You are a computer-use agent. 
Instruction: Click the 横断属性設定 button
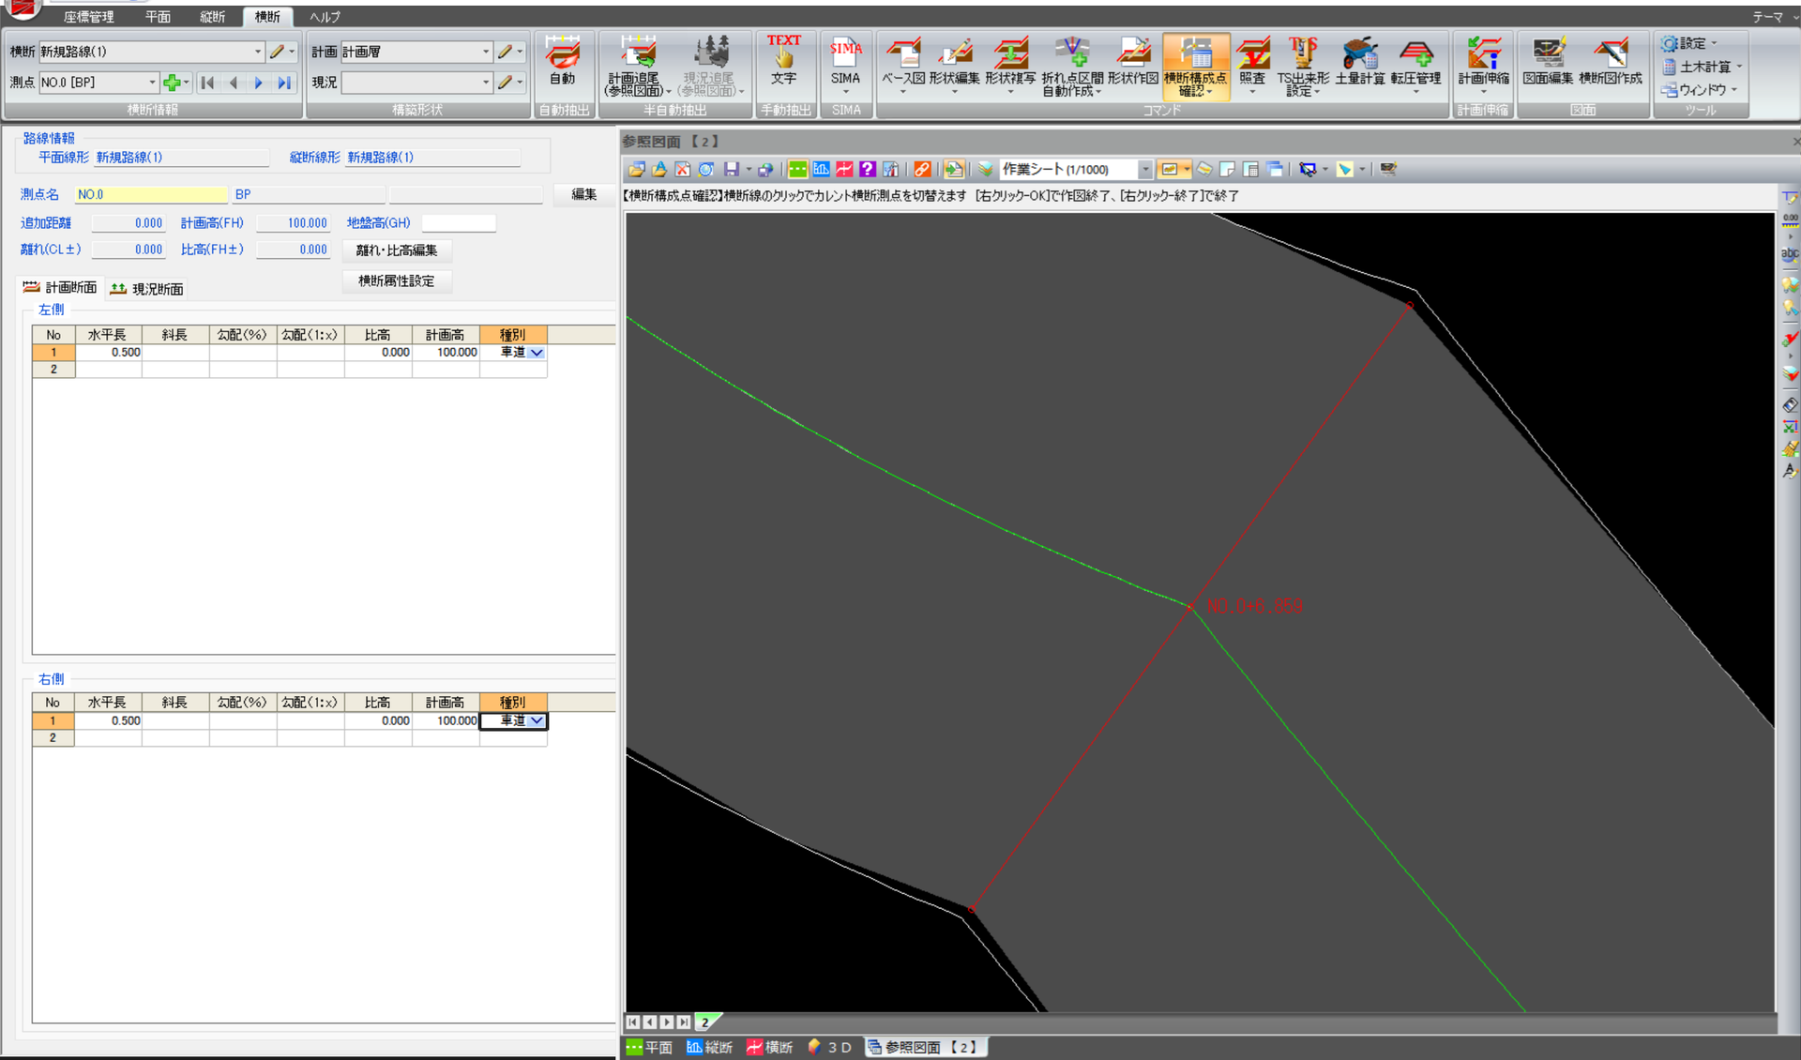pyautogui.click(x=397, y=280)
